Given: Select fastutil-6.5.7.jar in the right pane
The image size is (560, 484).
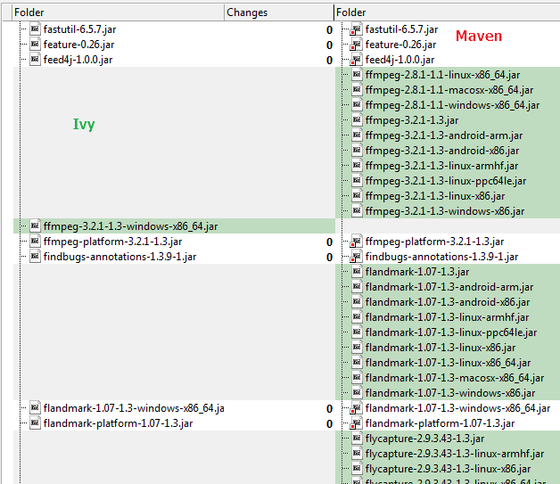Looking at the screenshot, I should [401, 29].
